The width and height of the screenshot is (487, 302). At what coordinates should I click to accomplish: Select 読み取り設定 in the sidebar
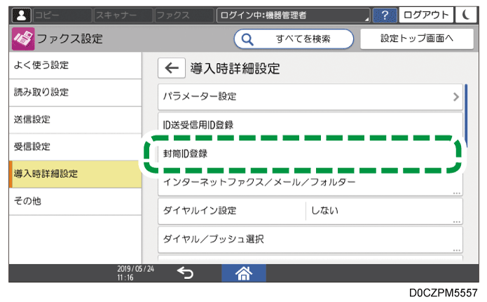(x=76, y=92)
